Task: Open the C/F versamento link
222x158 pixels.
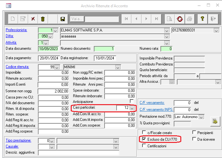Action: point(152,103)
